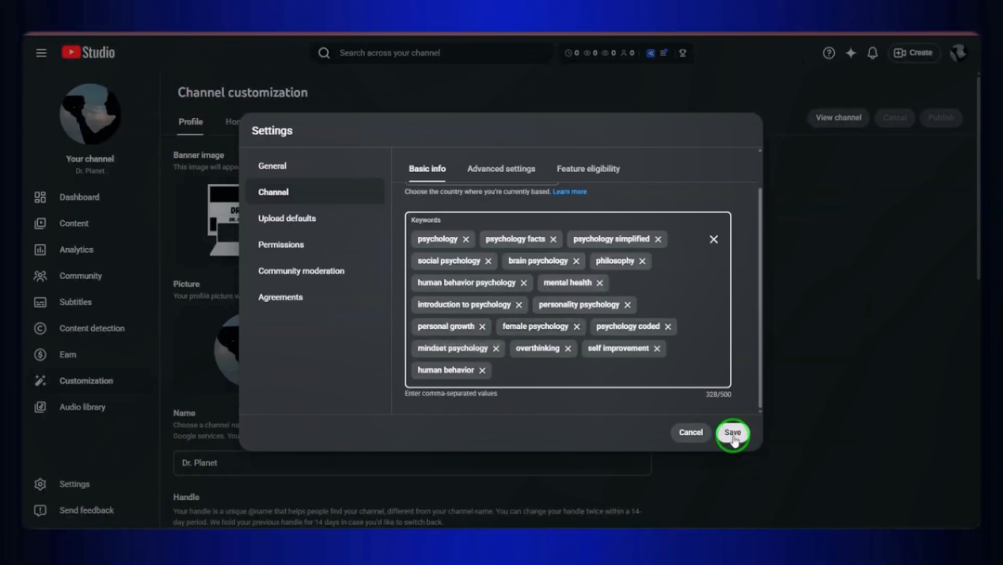
Task: Select Upload defaults in Settings menu
Action: coord(315,218)
